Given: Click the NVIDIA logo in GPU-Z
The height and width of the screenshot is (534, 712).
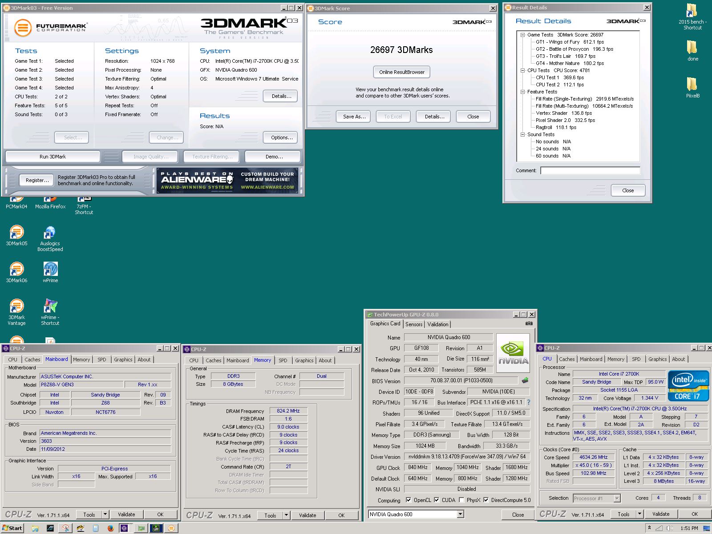Looking at the screenshot, I should (x=513, y=352).
